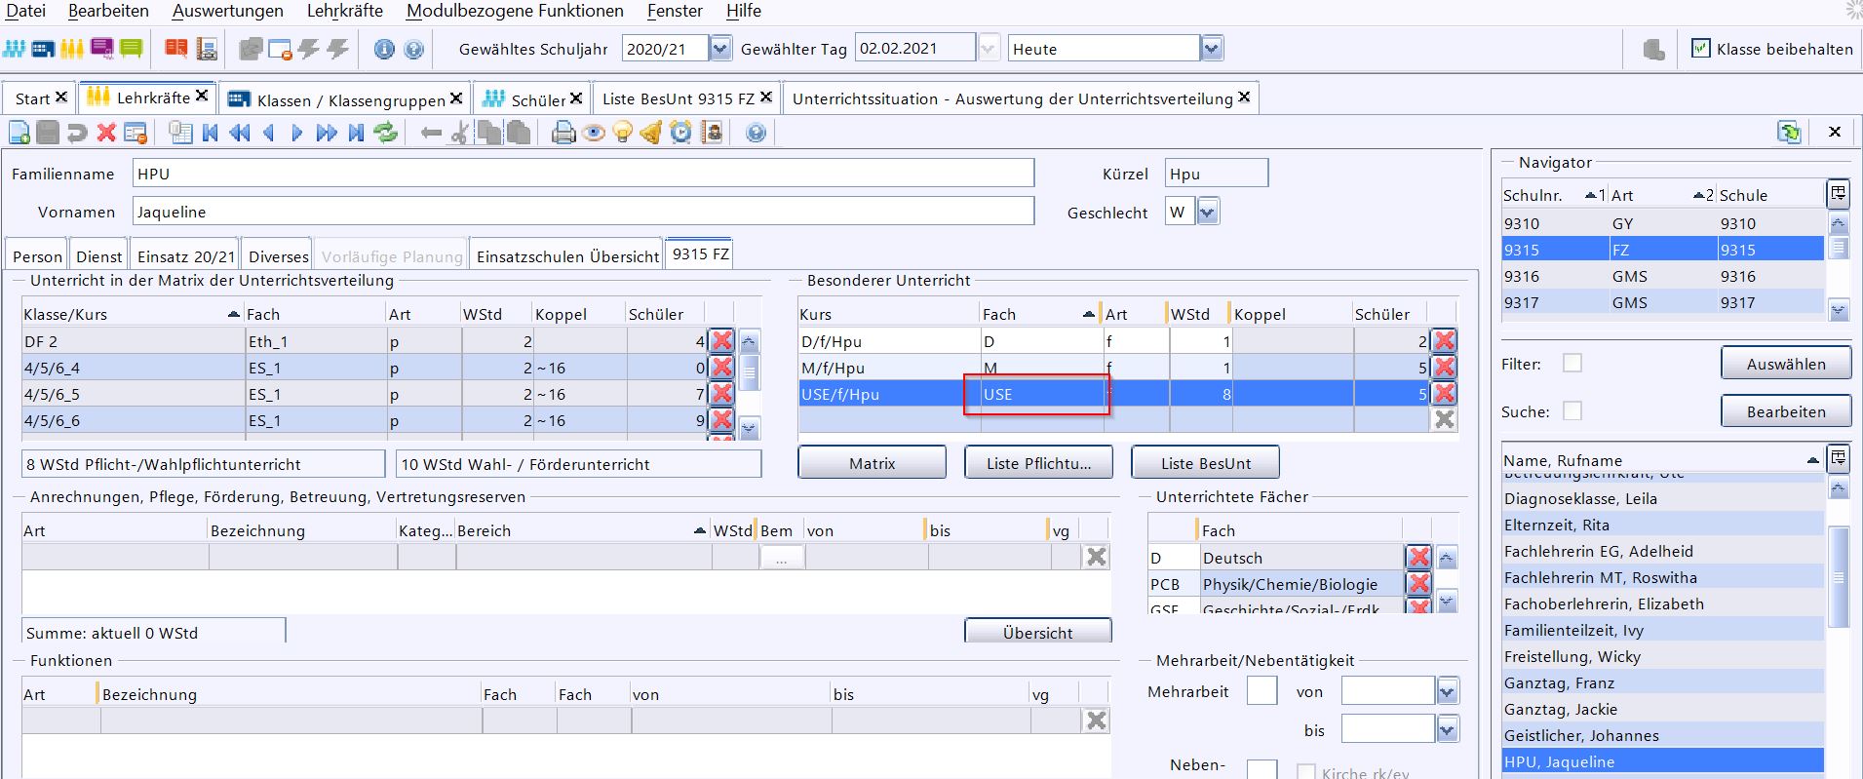The image size is (1863, 779).
Task: Open the Mehrarbeit von date dropdown
Action: click(x=1448, y=691)
